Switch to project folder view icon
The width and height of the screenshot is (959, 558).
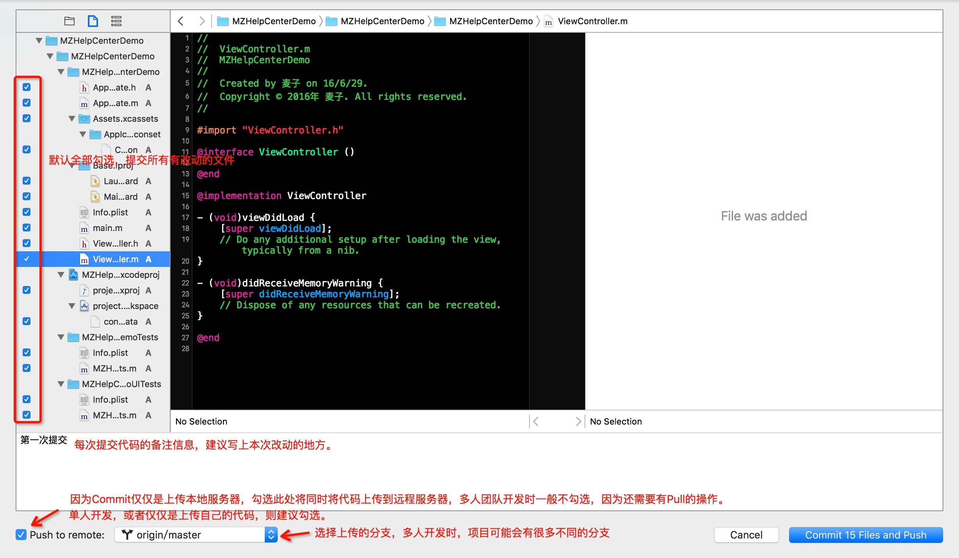(x=70, y=21)
